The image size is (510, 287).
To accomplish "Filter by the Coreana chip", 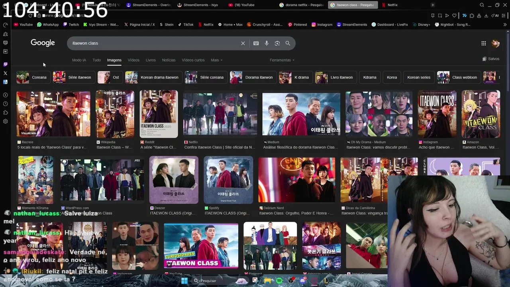I will point(33,77).
